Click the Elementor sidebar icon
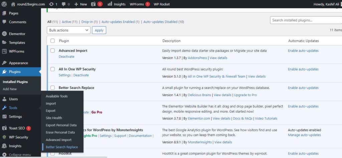 coord(4,34)
